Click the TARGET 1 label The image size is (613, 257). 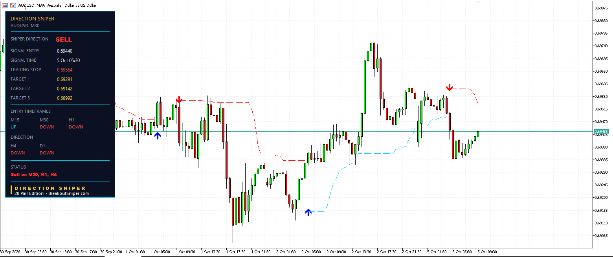click(20, 79)
